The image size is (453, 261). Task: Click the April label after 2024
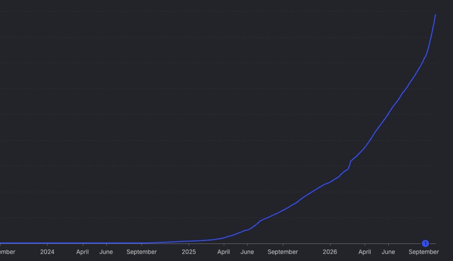click(x=82, y=252)
